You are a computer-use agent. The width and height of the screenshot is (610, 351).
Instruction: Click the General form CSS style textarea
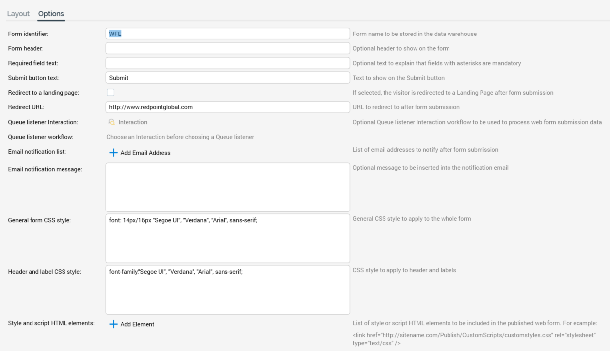tap(227, 239)
